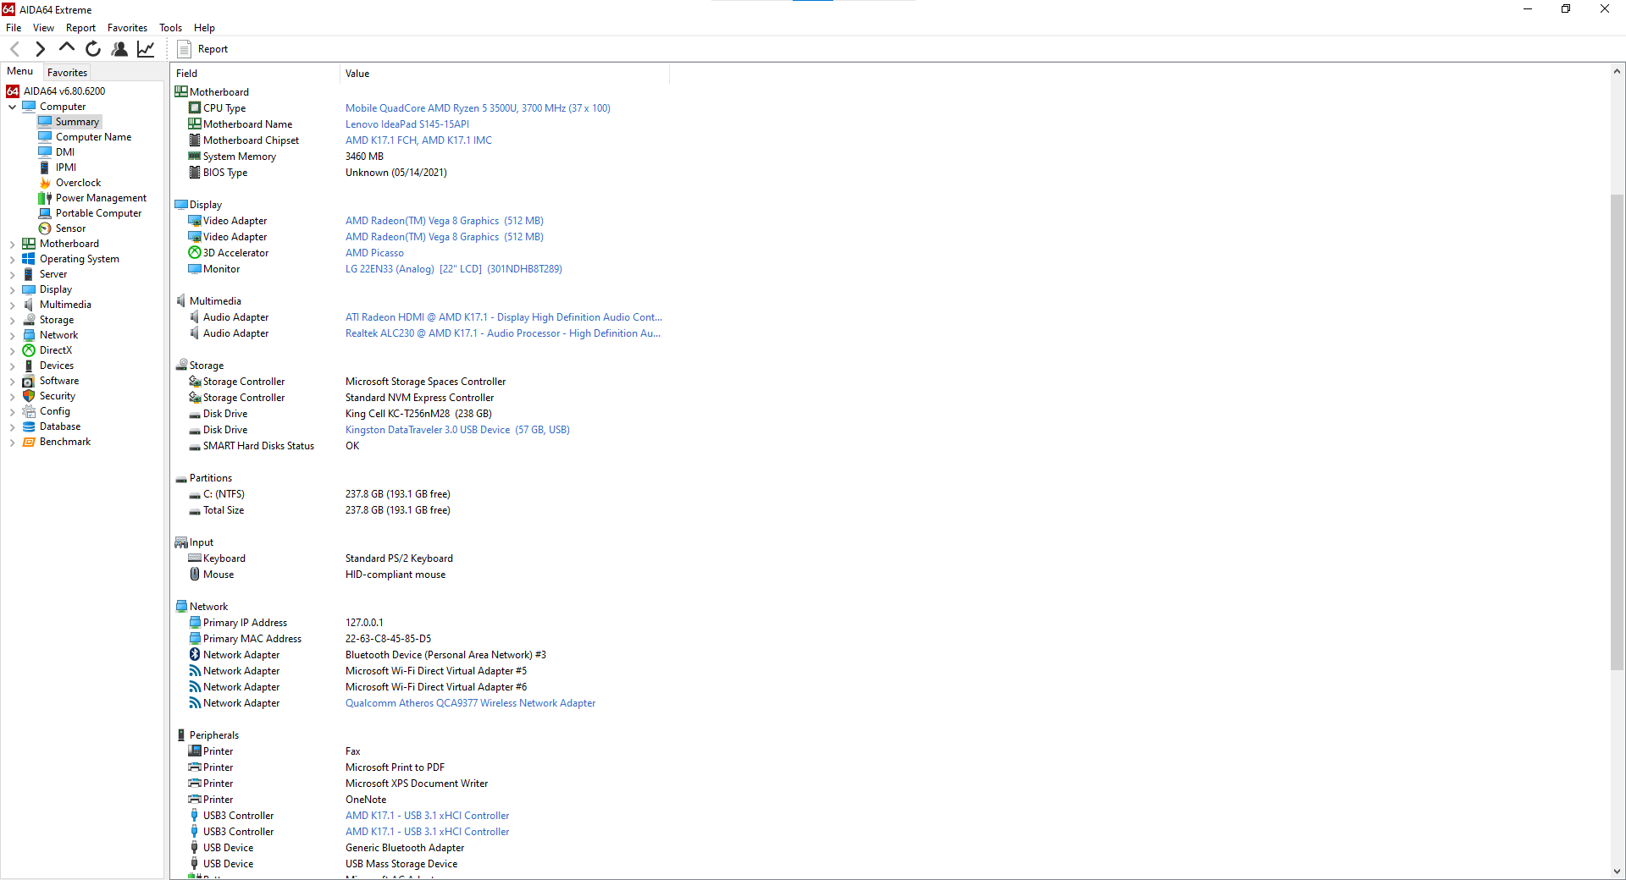Open the Lenovo IdeaPad S145-15API link
Screen dimensions: 1626x880
pyautogui.click(x=406, y=124)
